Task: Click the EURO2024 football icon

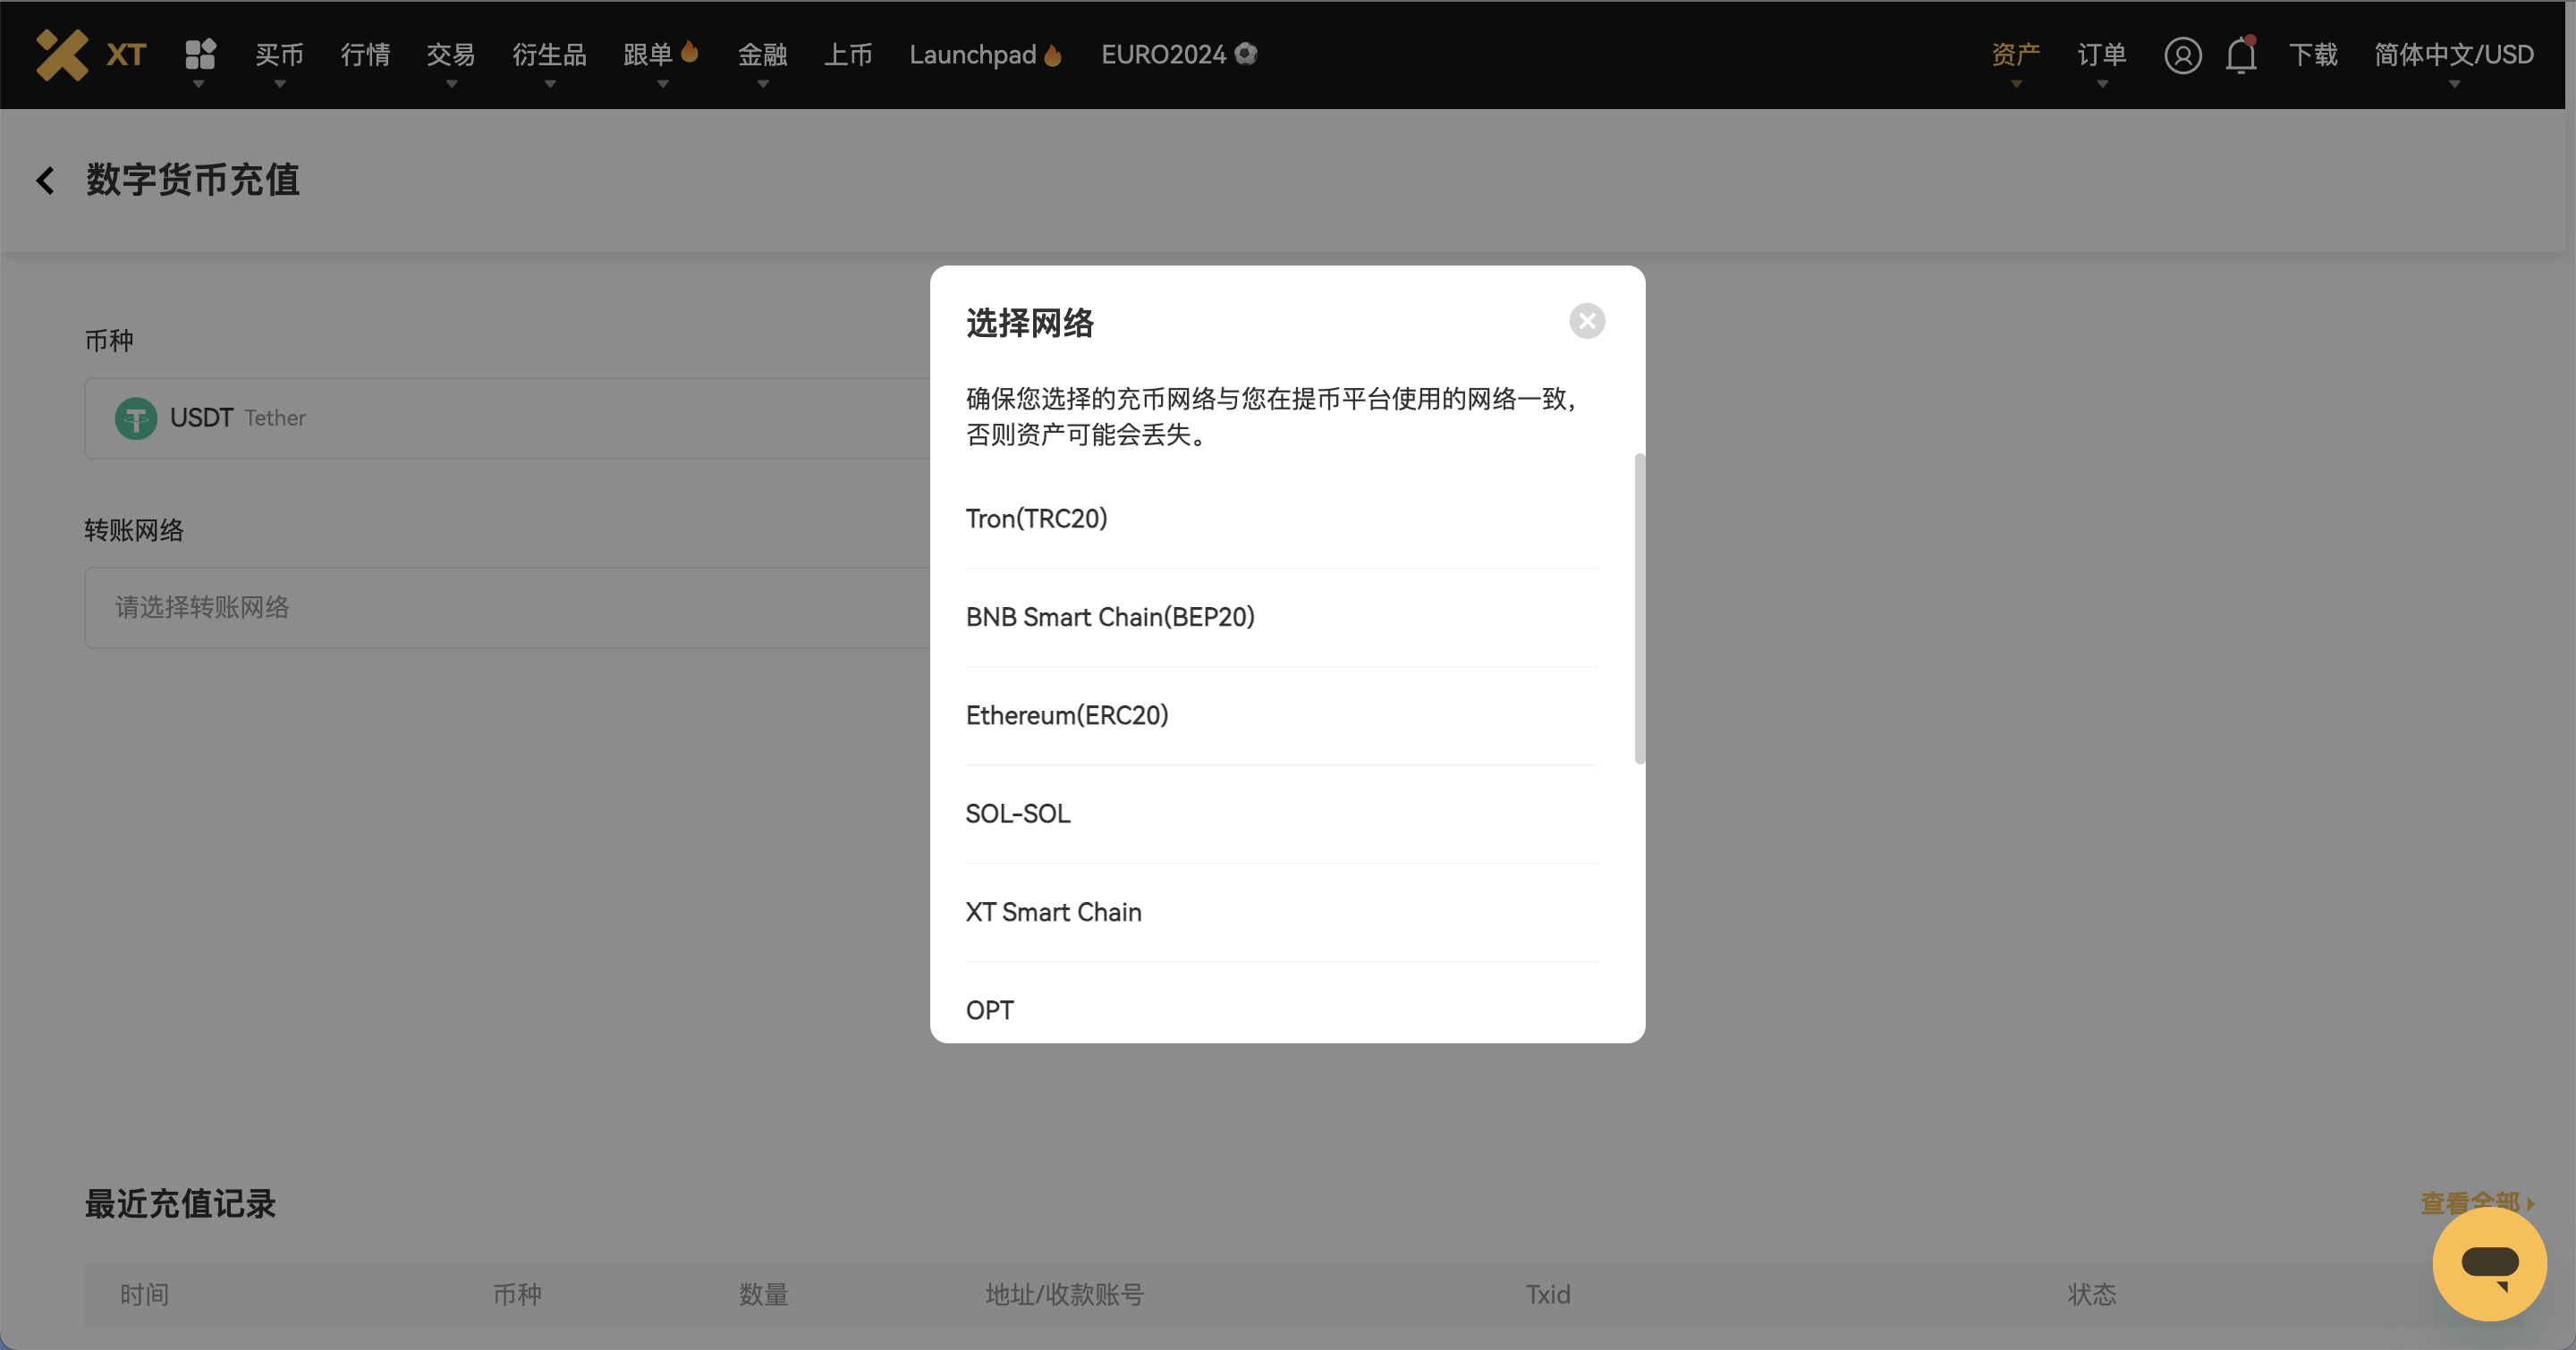Action: pyautogui.click(x=1245, y=54)
